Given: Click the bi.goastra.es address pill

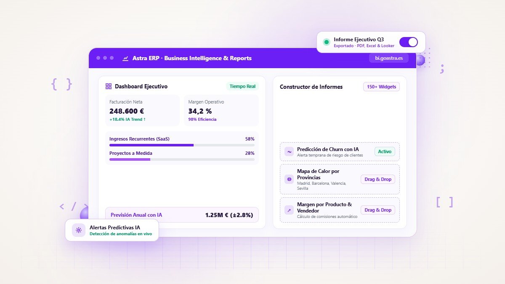Looking at the screenshot, I should [389, 58].
